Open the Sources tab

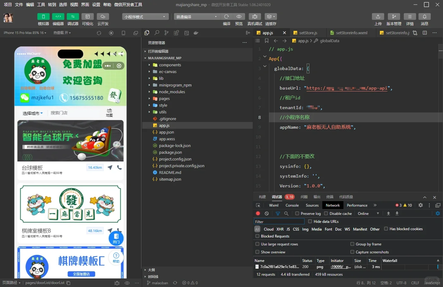(312, 205)
